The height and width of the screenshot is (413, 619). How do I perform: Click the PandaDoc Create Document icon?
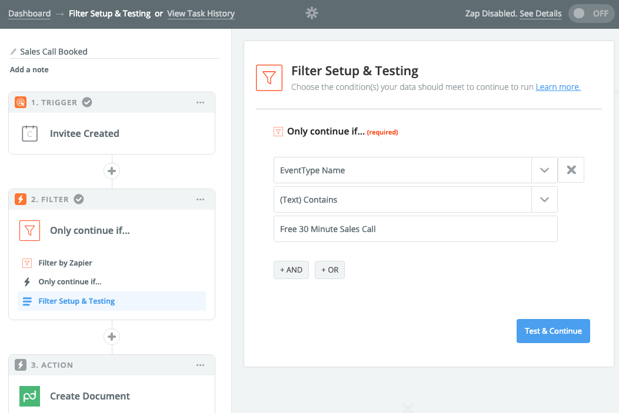coord(29,396)
